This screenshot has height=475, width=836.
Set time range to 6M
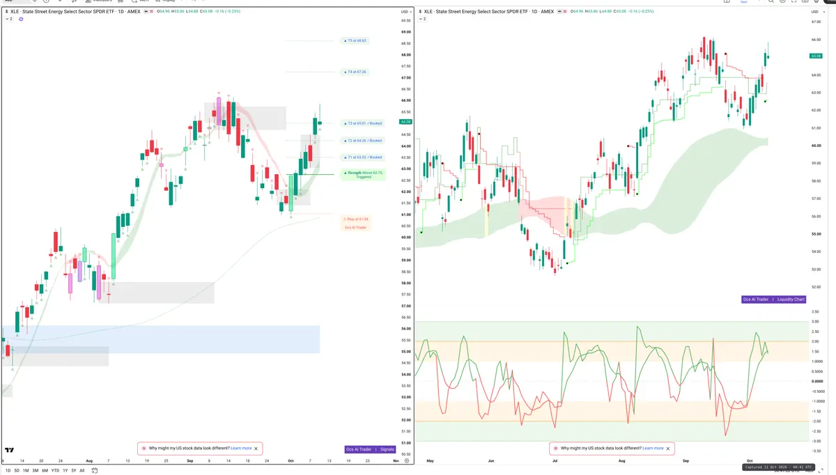click(x=45, y=471)
